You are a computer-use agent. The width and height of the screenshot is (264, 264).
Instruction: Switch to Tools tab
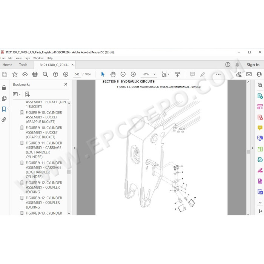[23, 64]
